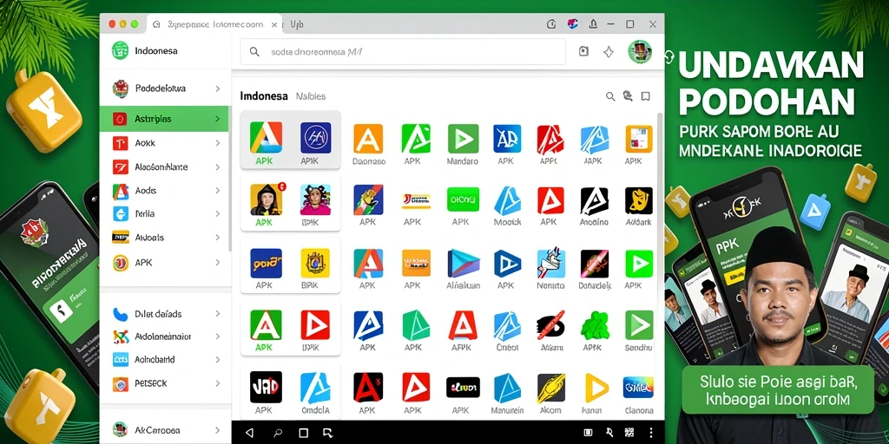Click the green Slulo sie Poie banner button
This screenshot has width=889, height=444.
coord(777,390)
